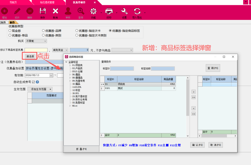Click the 审核 audit person icon
The image size is (251, 165).
point(68,11)
